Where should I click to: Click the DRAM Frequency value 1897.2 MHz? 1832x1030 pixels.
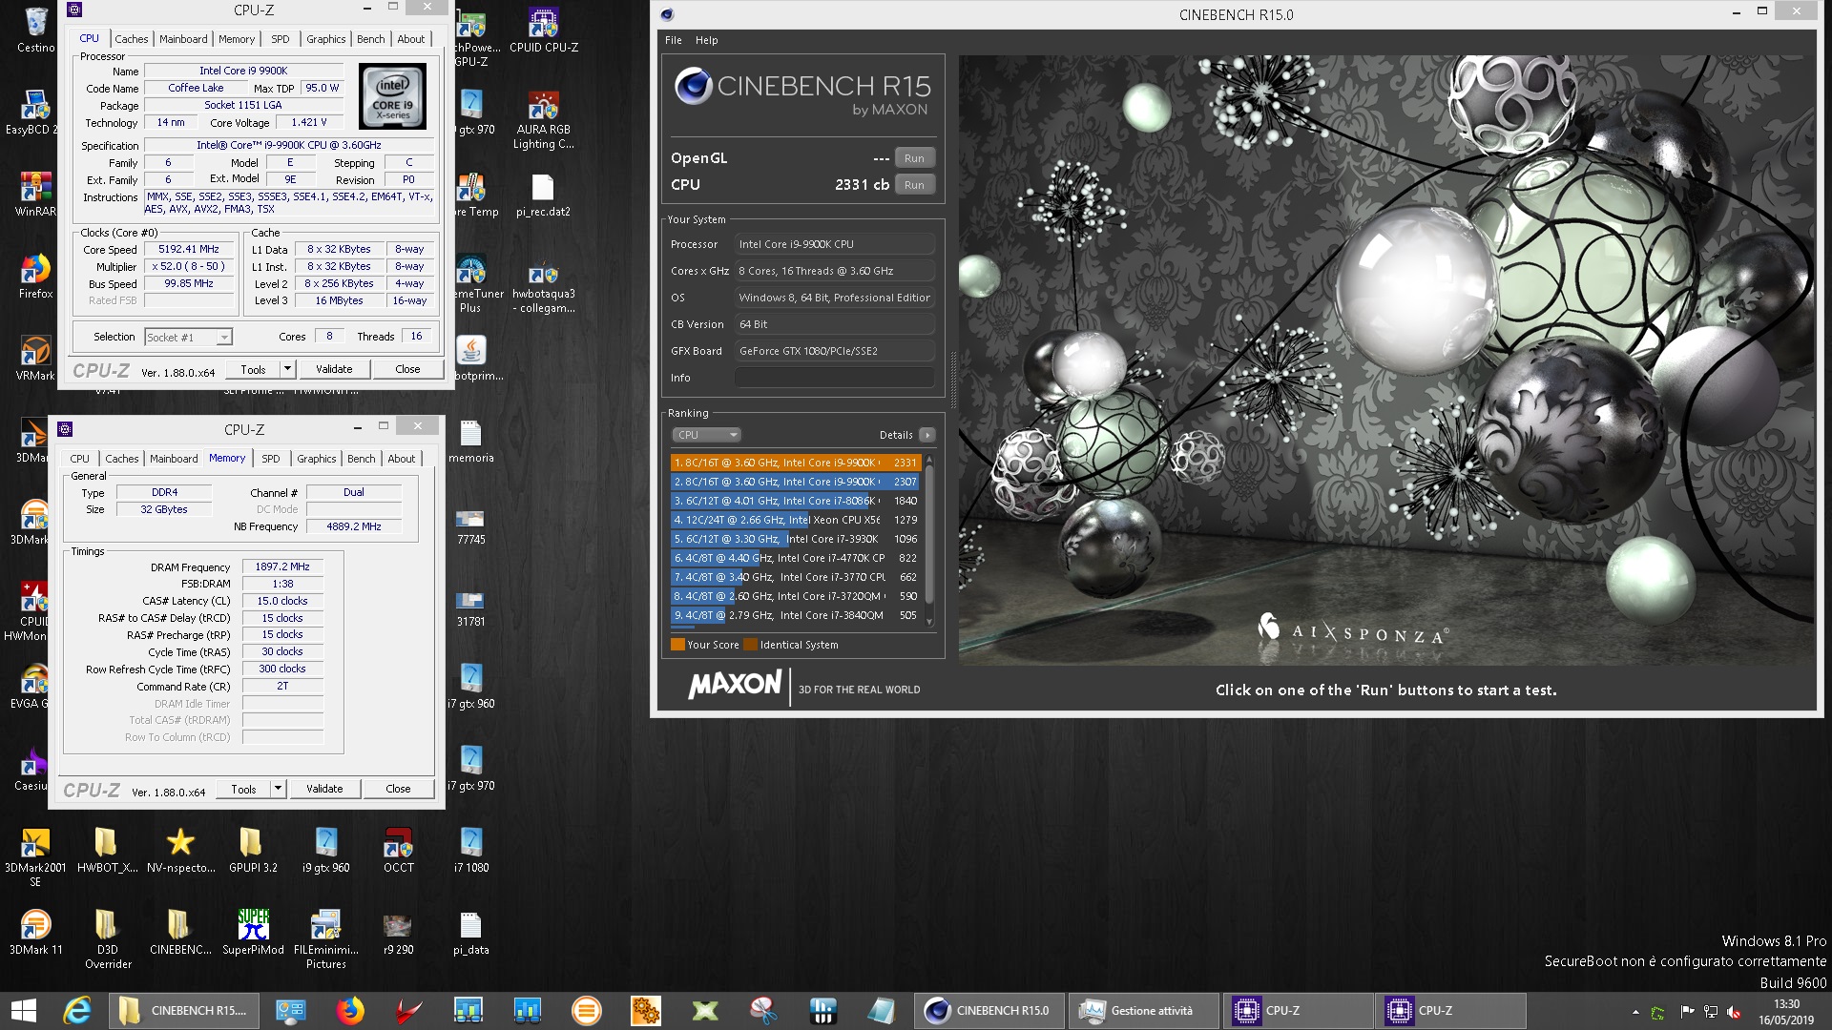coord(282,566)
